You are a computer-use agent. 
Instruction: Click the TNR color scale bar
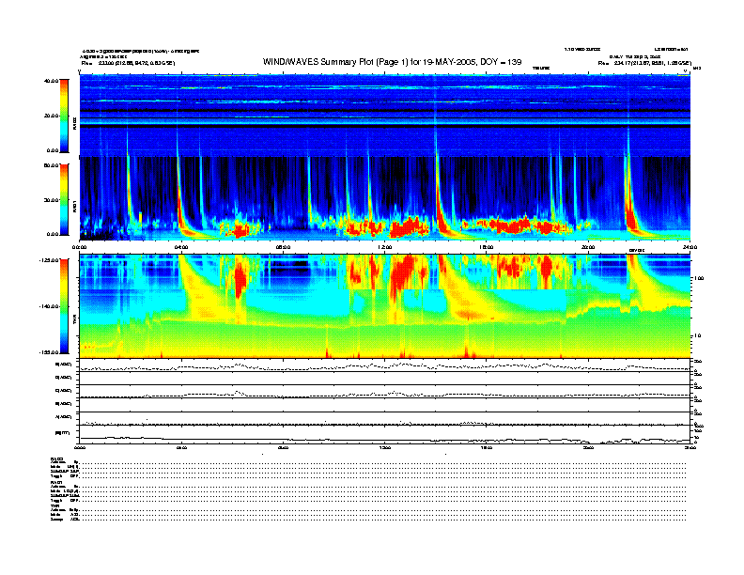point(64,306)
